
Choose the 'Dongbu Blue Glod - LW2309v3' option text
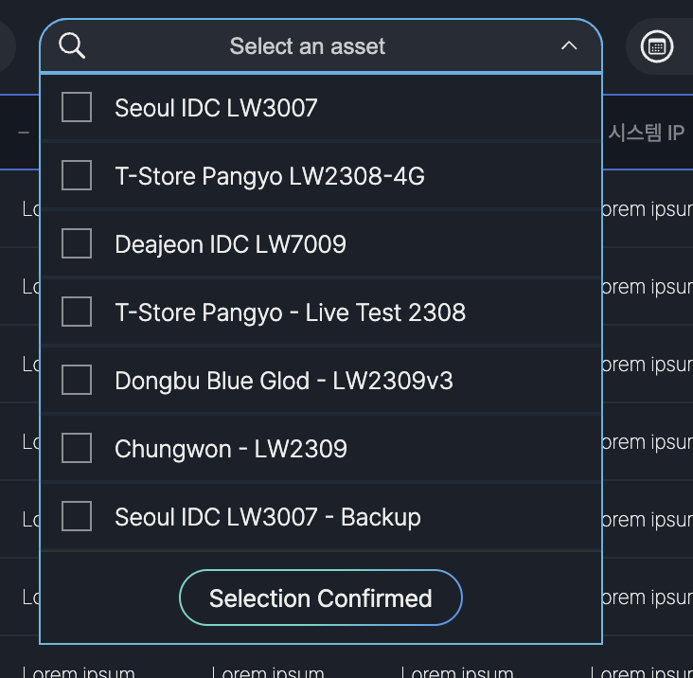point(284,381)
